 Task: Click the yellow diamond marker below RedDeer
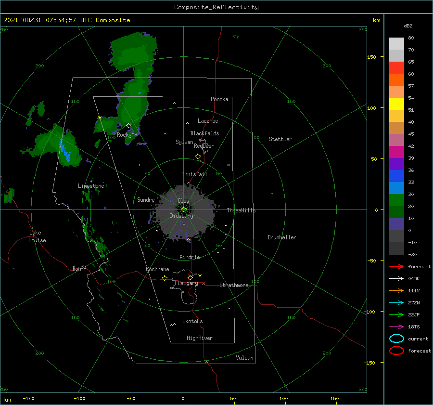(198, 157)
